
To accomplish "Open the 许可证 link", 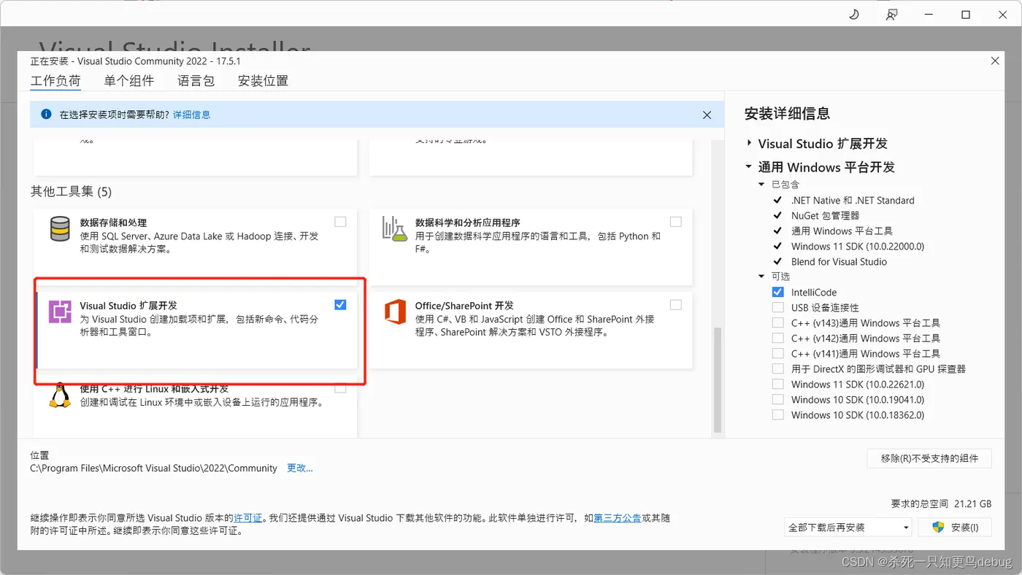I will pyautogui.click(x=248, y=517).
